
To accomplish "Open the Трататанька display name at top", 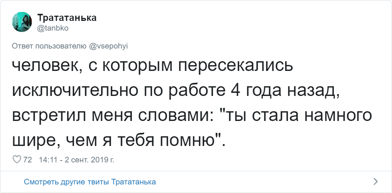I will pos(67,18).
